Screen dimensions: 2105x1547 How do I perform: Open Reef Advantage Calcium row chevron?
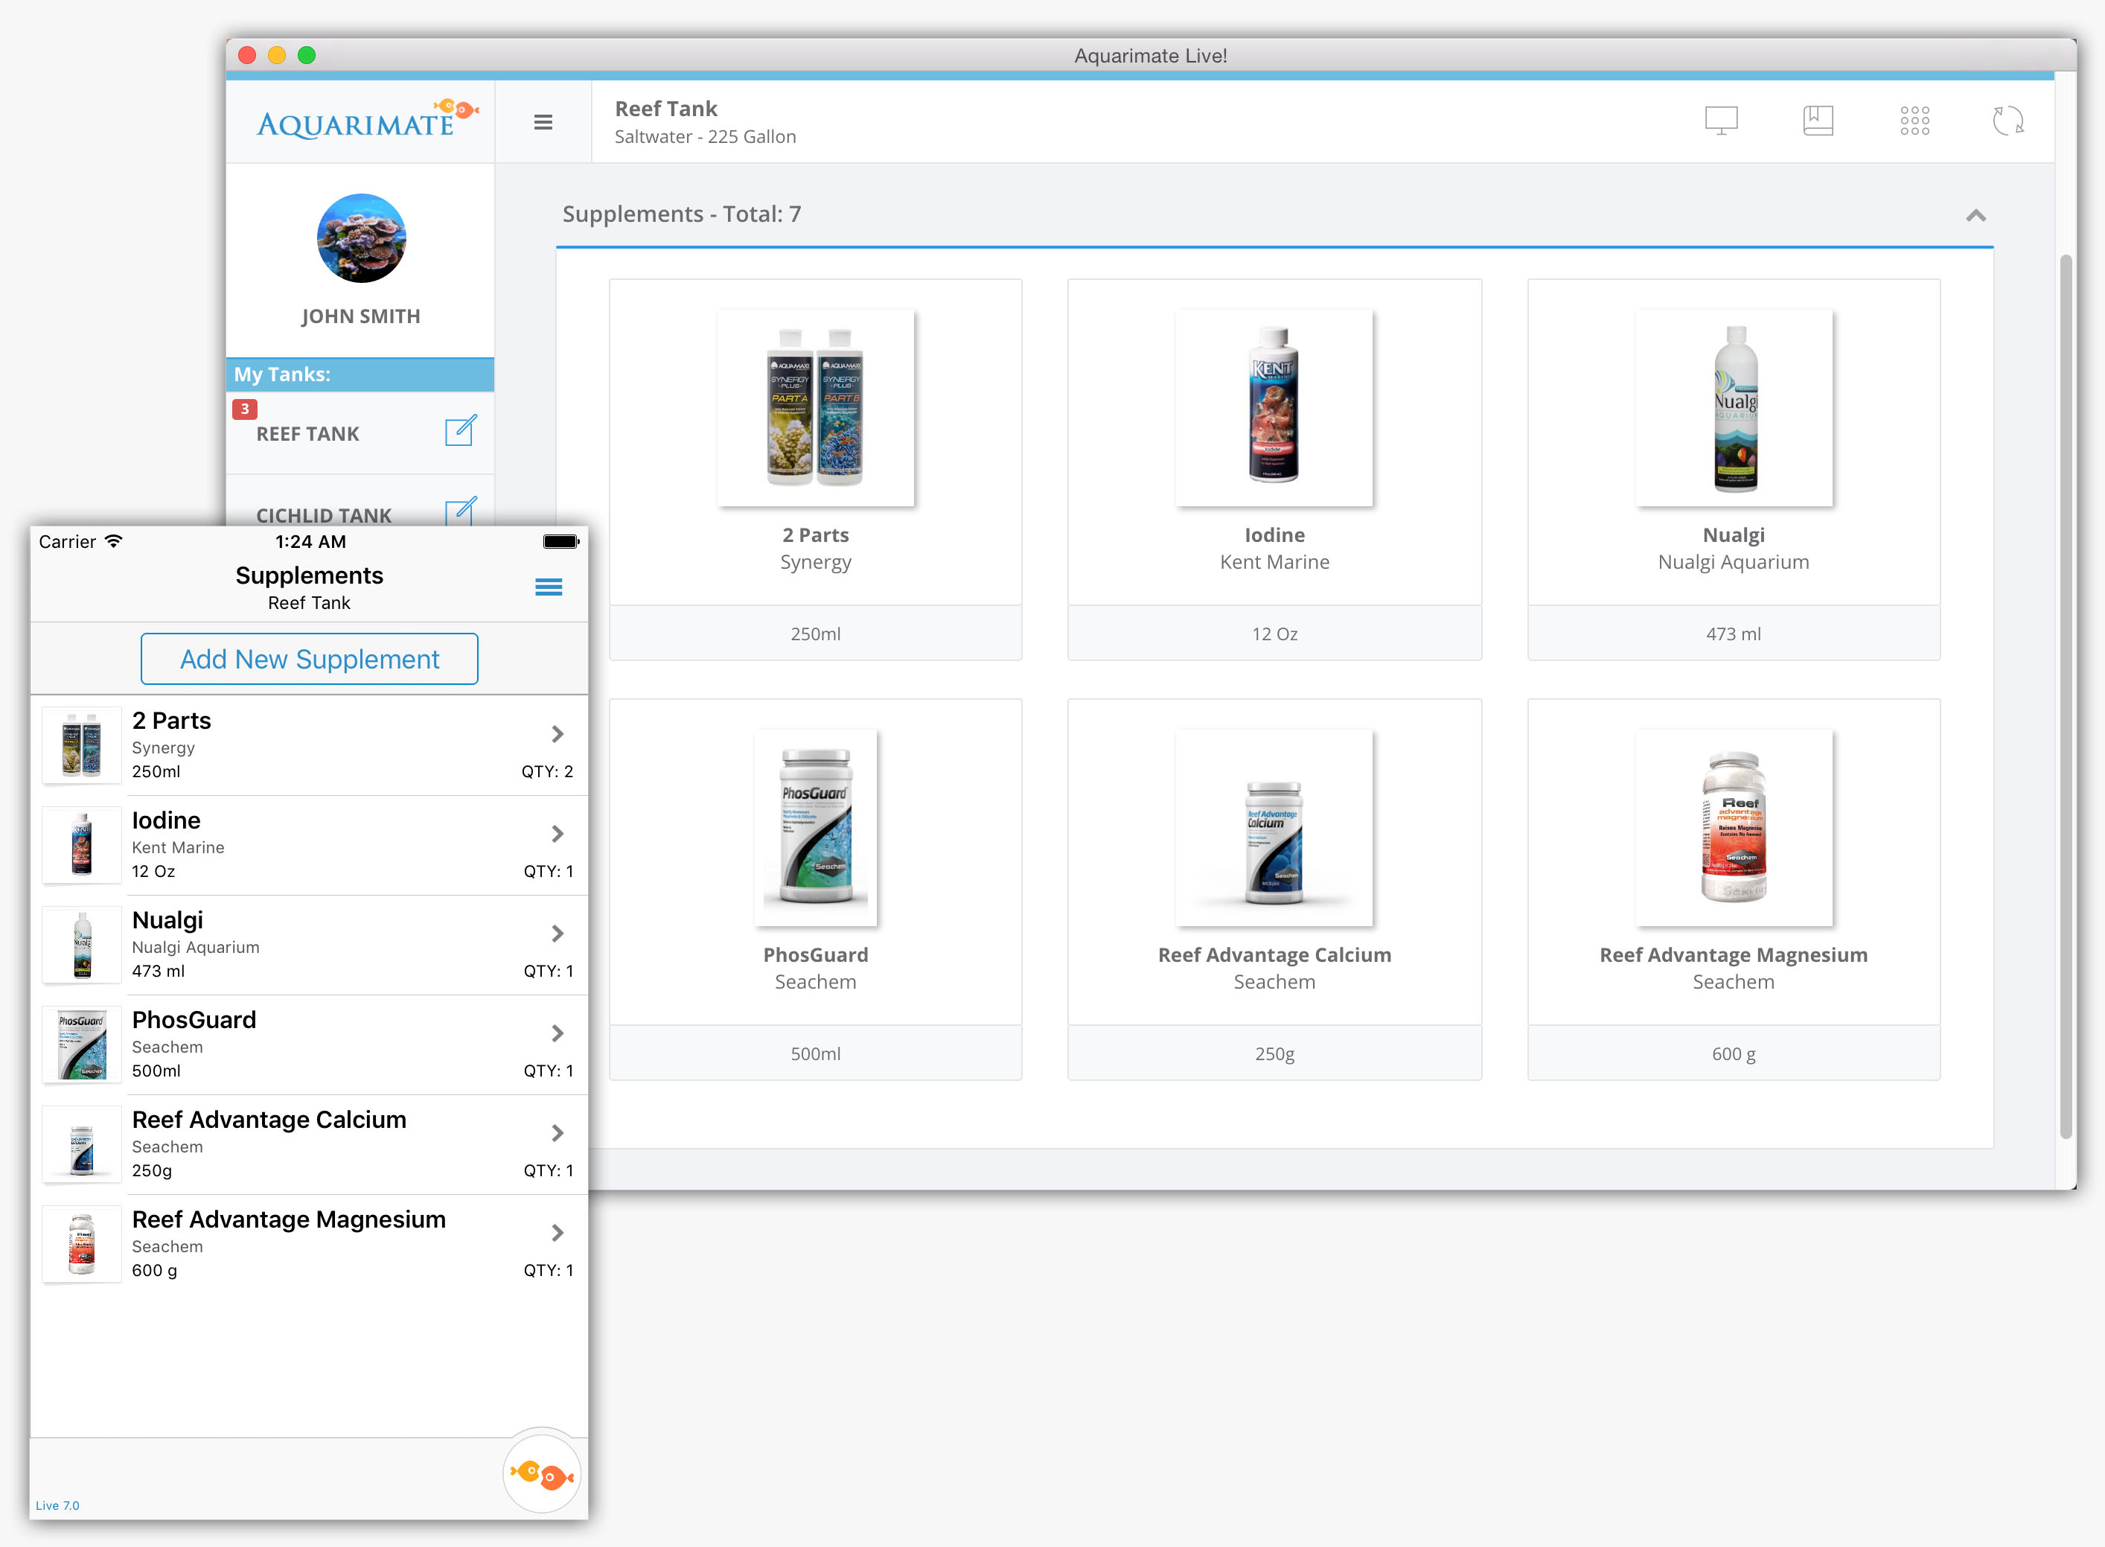pos(558,1133)
